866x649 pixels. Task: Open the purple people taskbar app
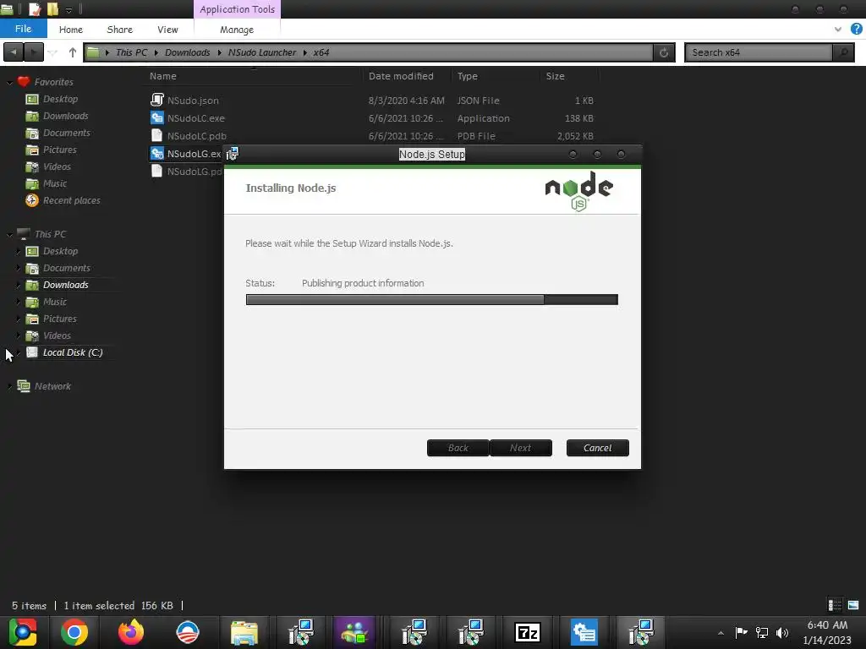(x=354, y=632)
